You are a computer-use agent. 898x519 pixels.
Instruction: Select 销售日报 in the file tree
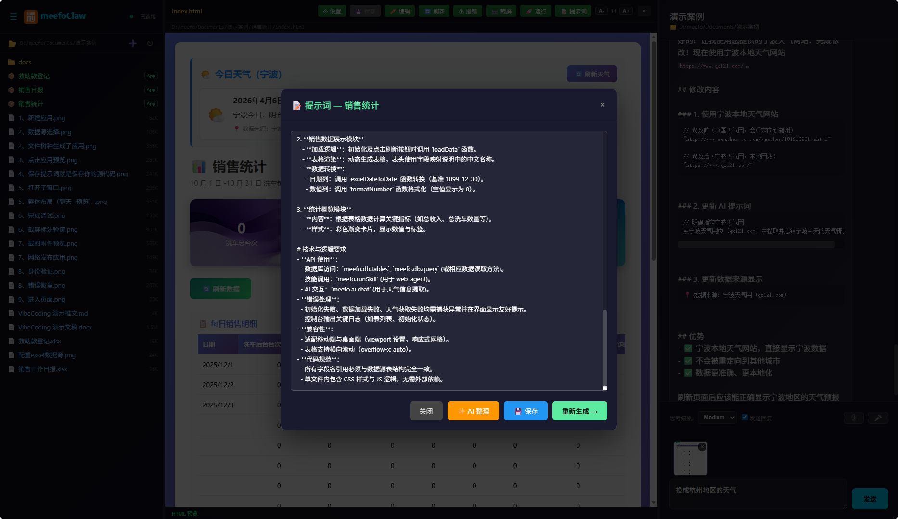coord(31,90)
